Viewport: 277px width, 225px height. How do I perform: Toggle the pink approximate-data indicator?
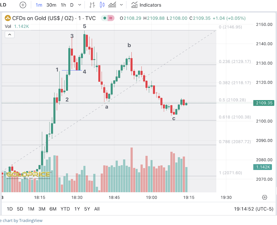111,18
